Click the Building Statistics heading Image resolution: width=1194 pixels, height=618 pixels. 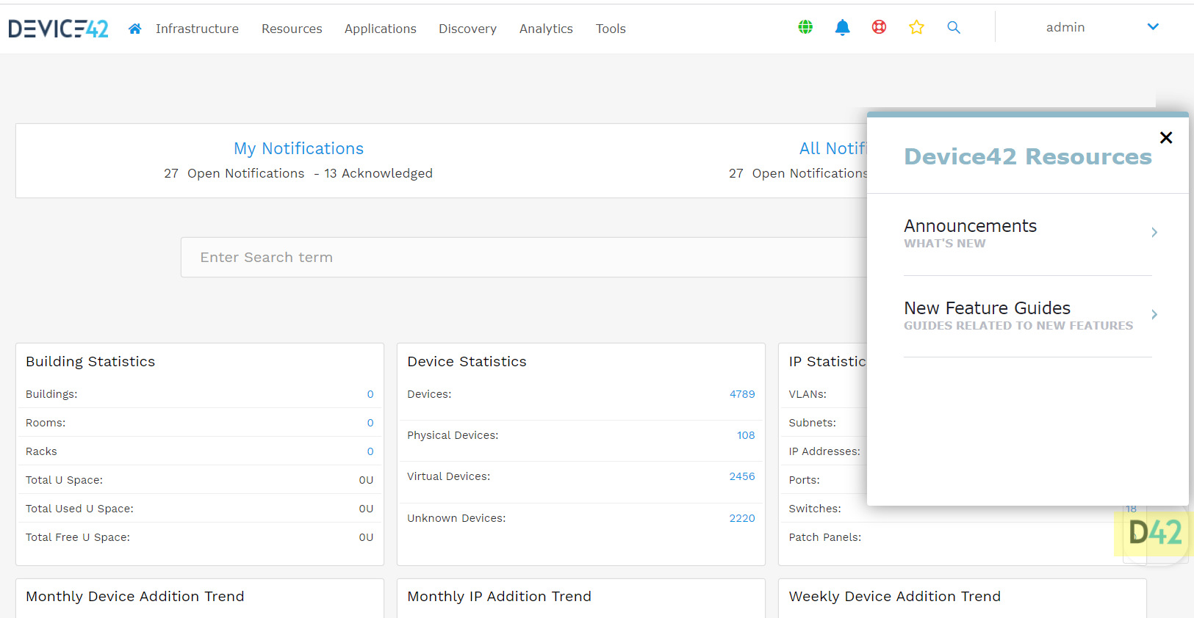pyautogui.click(x=90, y=362)
